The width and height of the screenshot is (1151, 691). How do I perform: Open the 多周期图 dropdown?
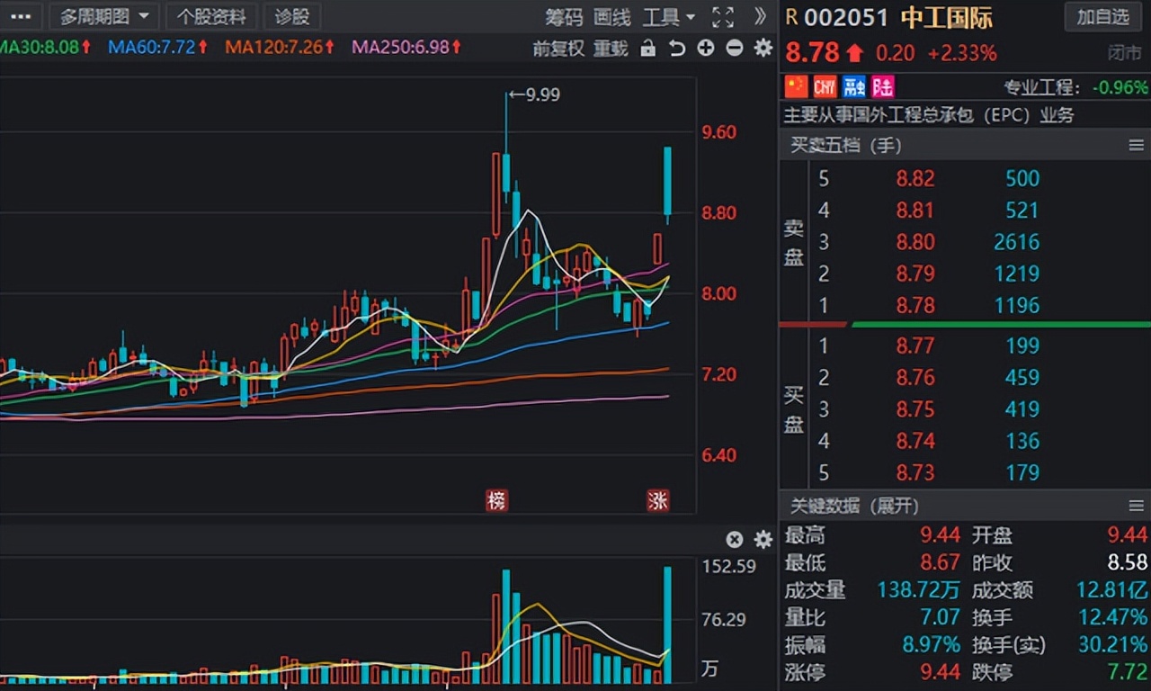coord(104,16)
